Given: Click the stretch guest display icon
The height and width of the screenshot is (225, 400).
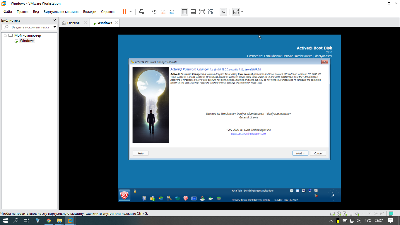Looking at the screenshot, I should click(x=236, y=12).
